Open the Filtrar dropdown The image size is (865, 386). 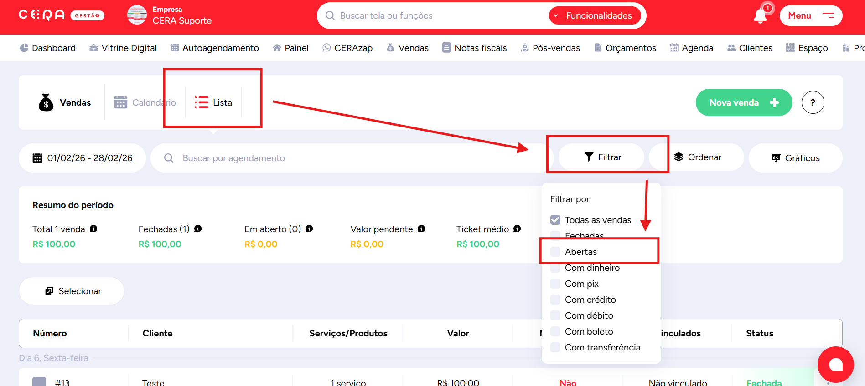[602, 157]
